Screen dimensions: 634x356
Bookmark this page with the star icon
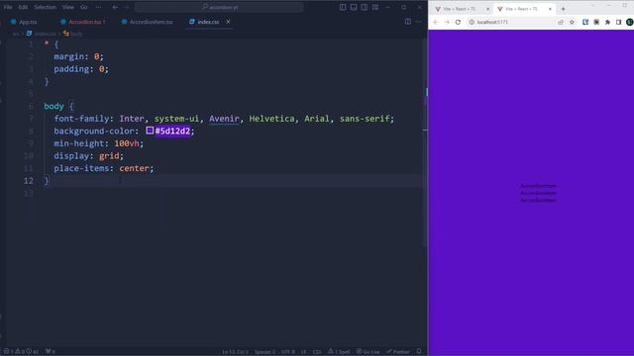point(572,22)
